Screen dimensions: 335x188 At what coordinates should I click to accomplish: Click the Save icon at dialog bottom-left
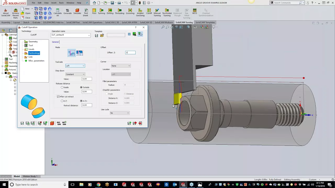pyautogui.click(x=22, y=123)
